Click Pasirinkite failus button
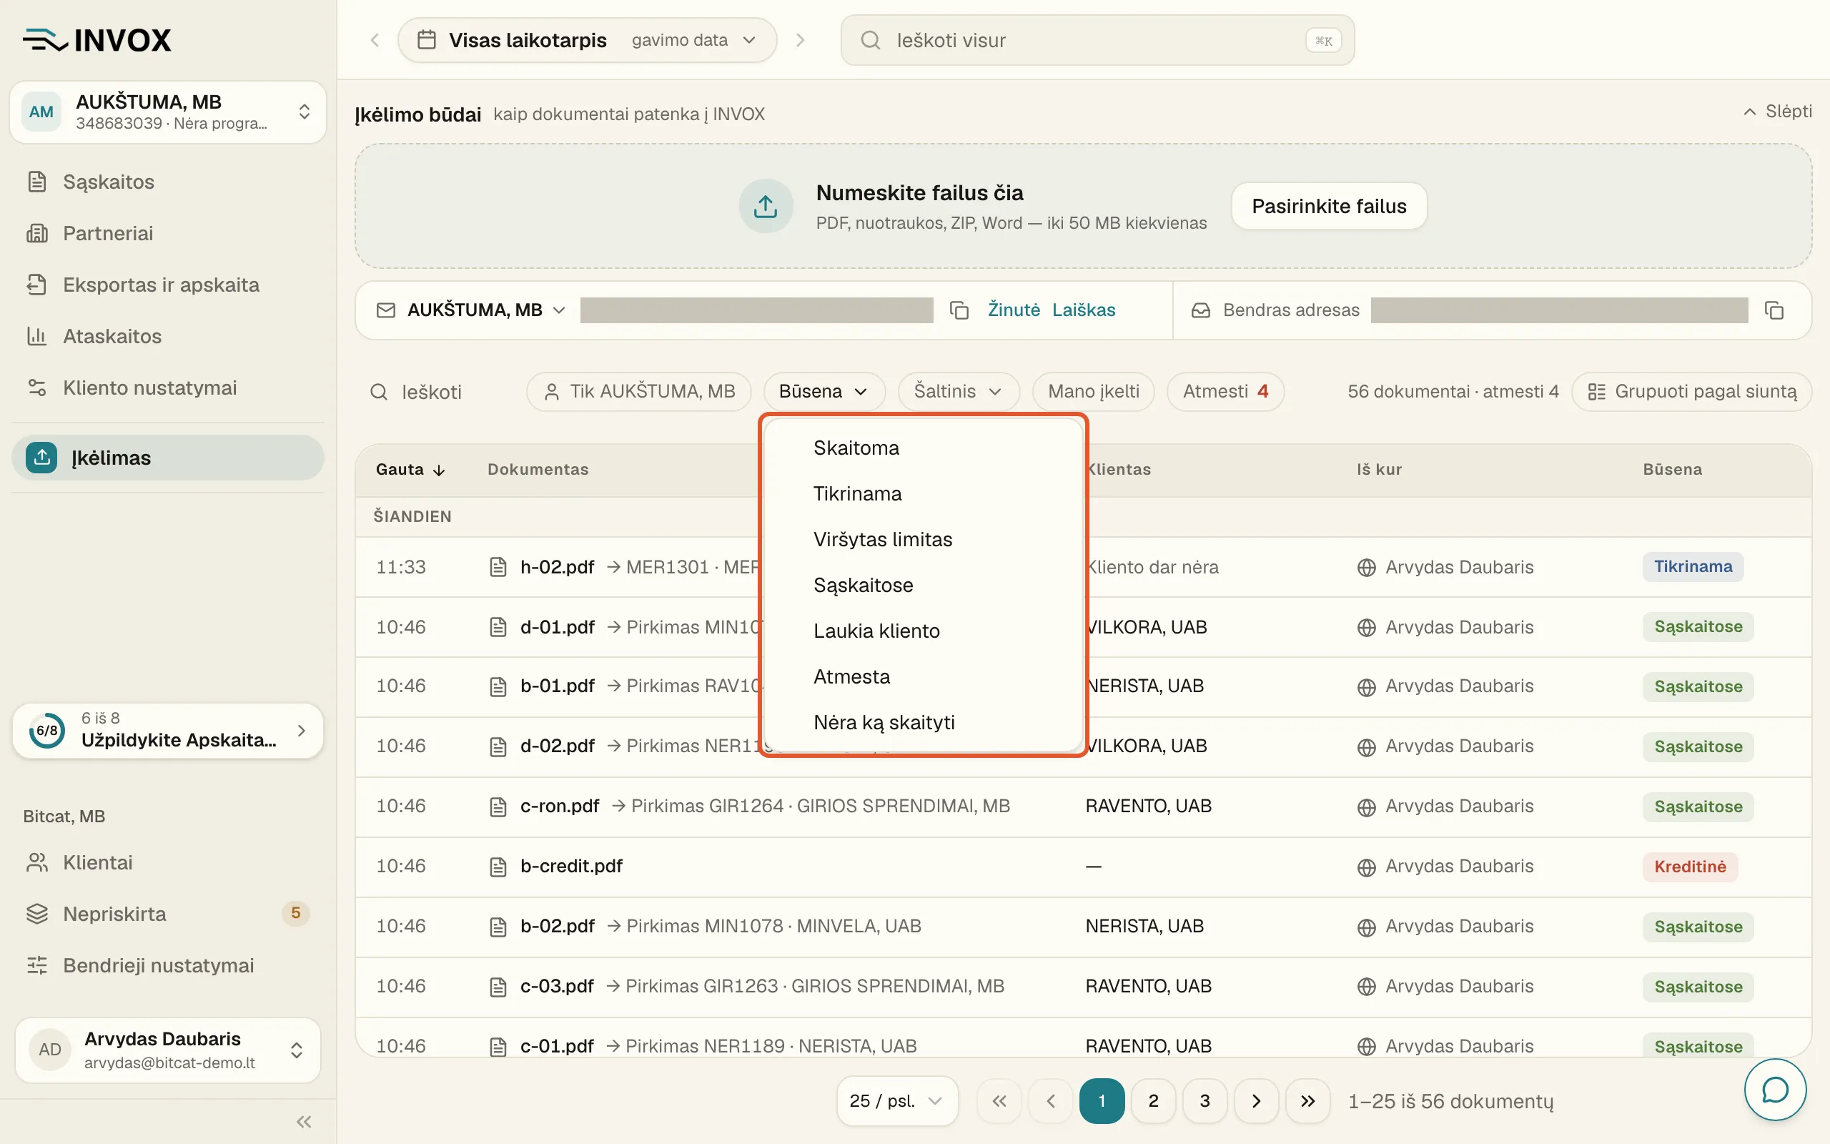Viewport: 1830px width, 1144px height. [1329, 206]
